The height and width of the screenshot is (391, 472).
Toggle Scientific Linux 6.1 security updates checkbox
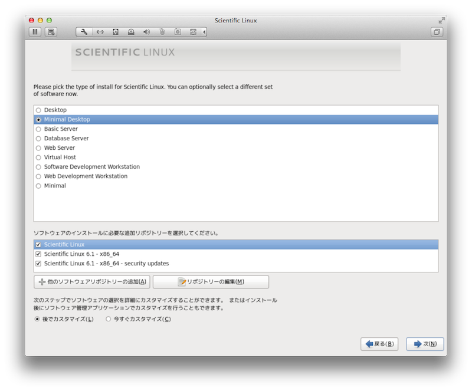[x=38, y=264]
